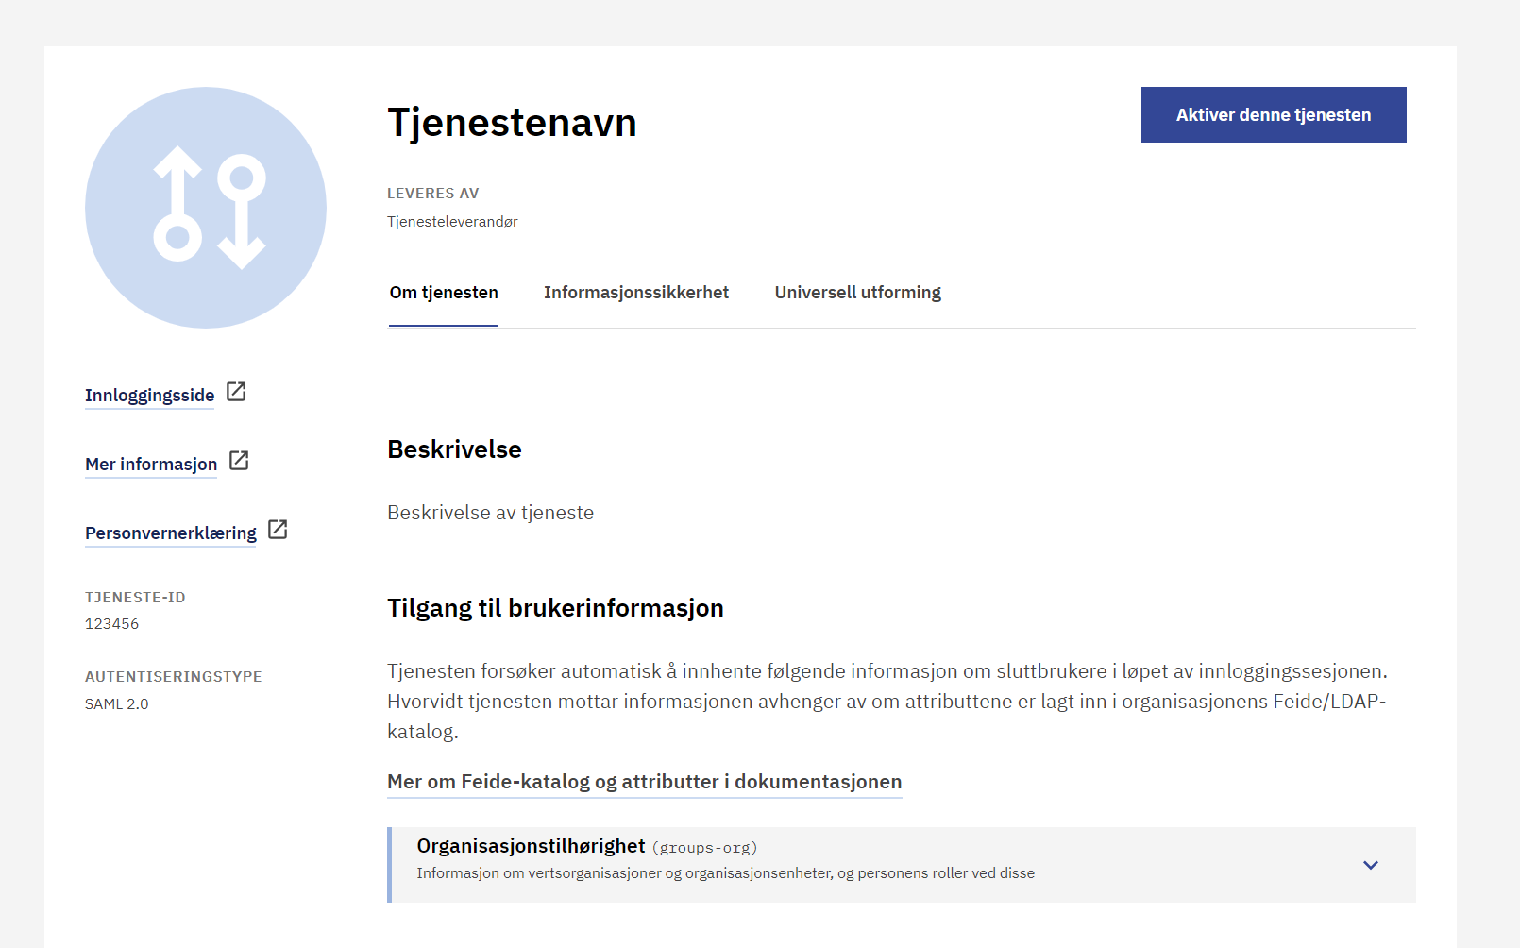The height and width of the screenshot is (948, 1520).
Task: Switch to the Informasjonssikkerhet tab
Action: pyautogui.click(x=635, y=293)
